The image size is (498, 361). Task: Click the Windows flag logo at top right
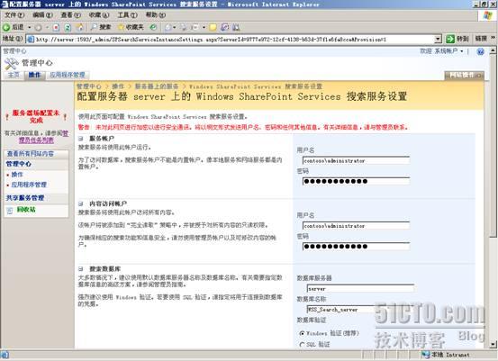487,15
